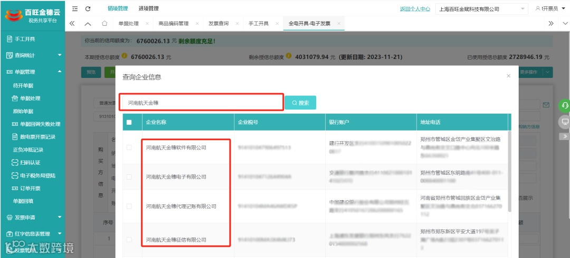Close the 全电开具-电子发票 tab
This screenshot has height=258, width=570.
pyautogui.click(x=339, y=24)
